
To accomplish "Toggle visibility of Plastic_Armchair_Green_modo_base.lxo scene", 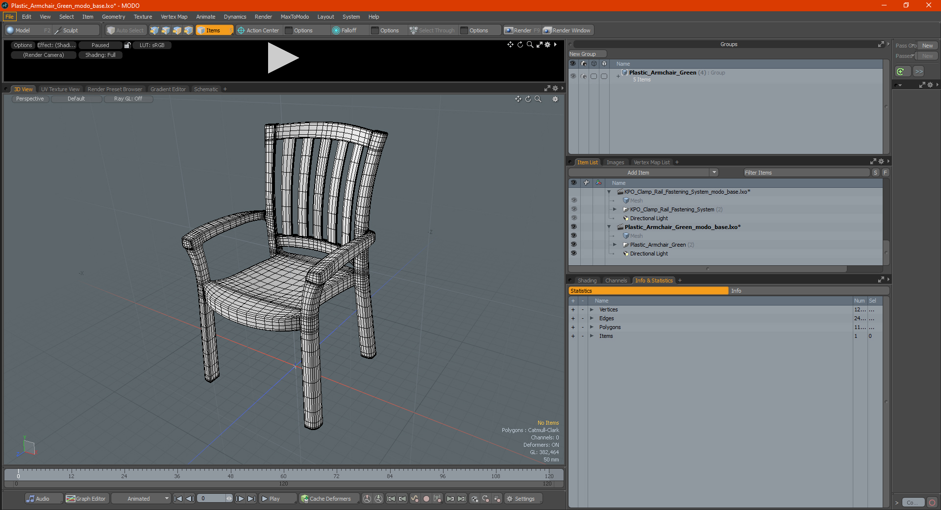I will tap(573, 227).
